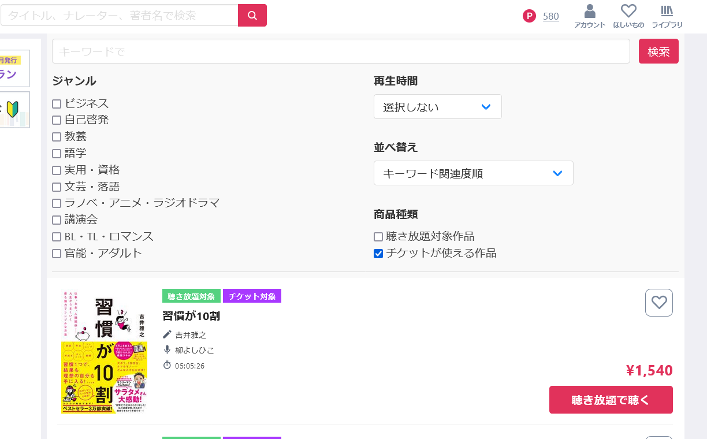The height and width of the screenshot is (439, 707).
Task: Click the red P points icon
Action: (x=529, y=16)
